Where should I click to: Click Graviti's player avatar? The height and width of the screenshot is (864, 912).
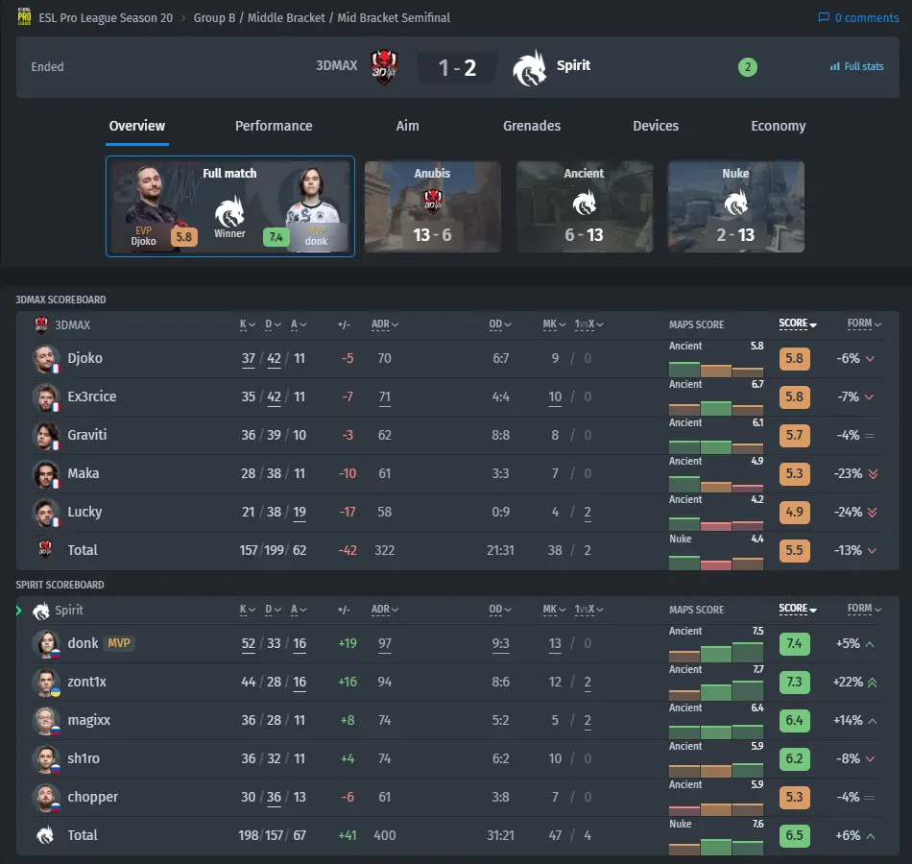click(46, 435)
